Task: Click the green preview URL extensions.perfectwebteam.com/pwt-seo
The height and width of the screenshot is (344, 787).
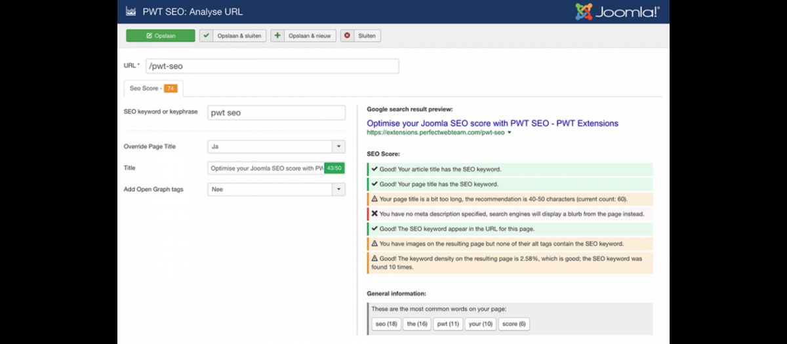Action: pos(435,132)
